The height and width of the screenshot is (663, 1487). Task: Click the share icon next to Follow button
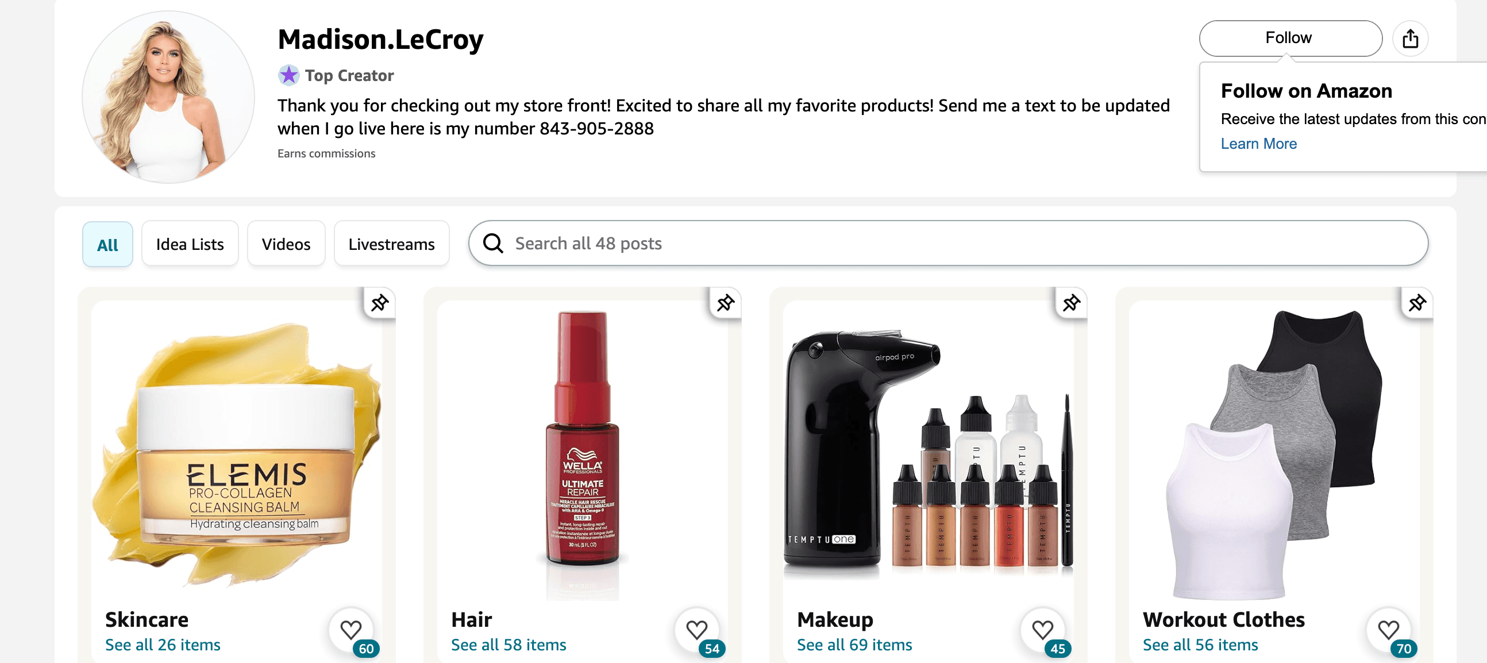pos(1411,38)
